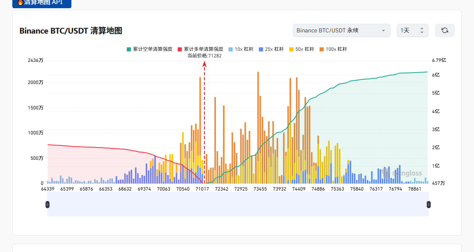Toggle 累计空单清算强度 legend series
This screenshot has width=474, height=252.
coord(150,49)
